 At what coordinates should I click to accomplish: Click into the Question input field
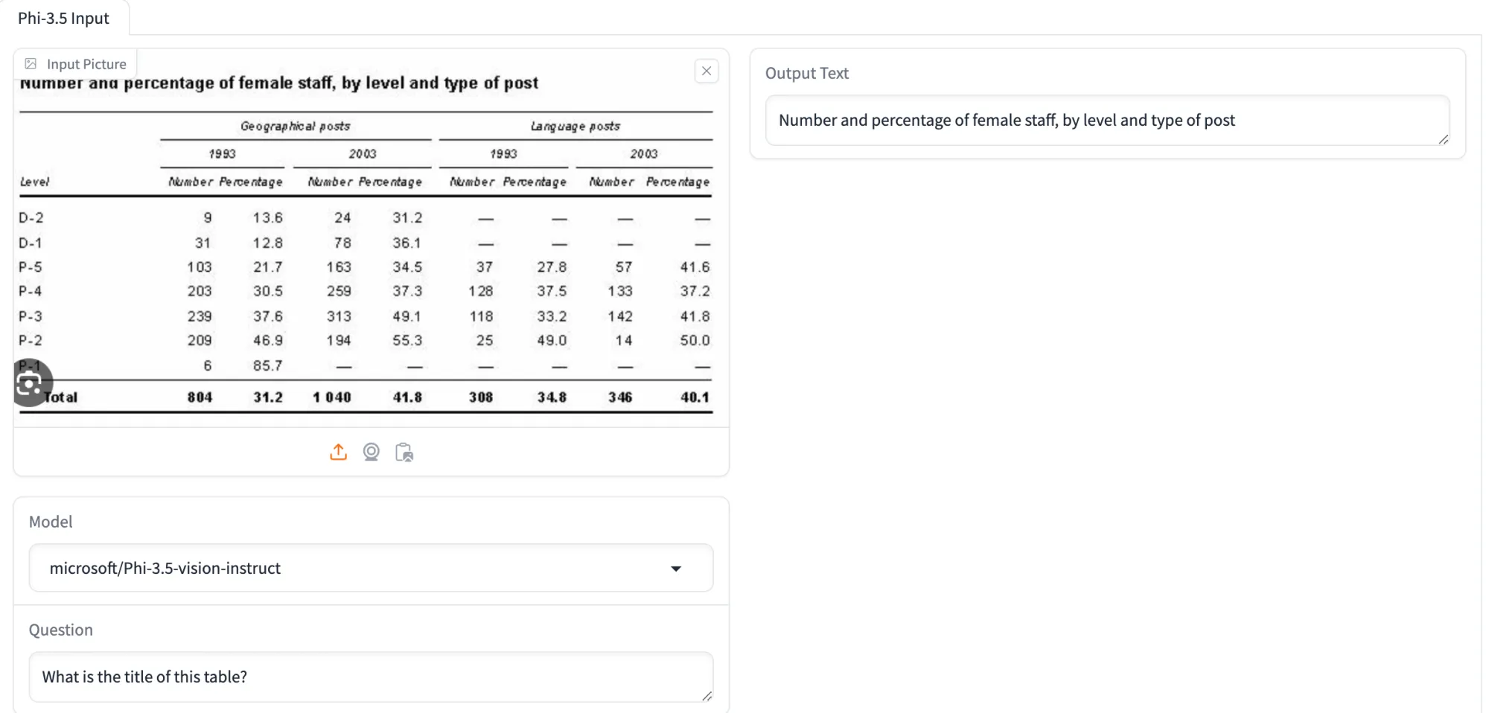(x=371, y=677)
